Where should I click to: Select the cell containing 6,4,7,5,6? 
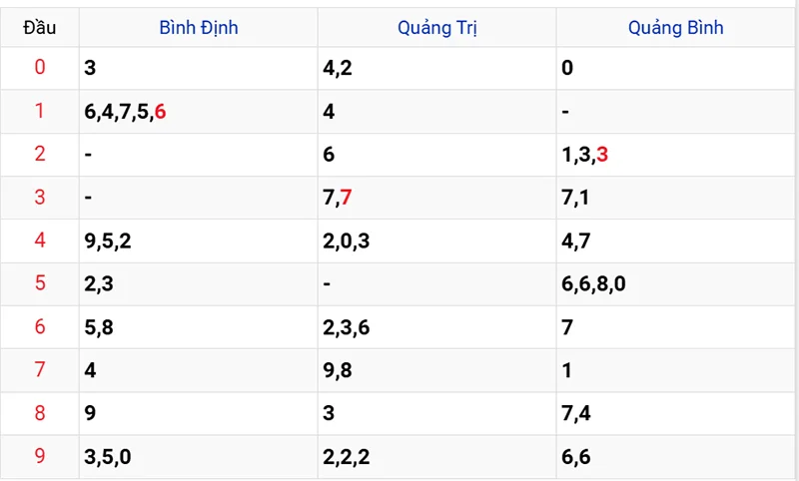[126, 112]
